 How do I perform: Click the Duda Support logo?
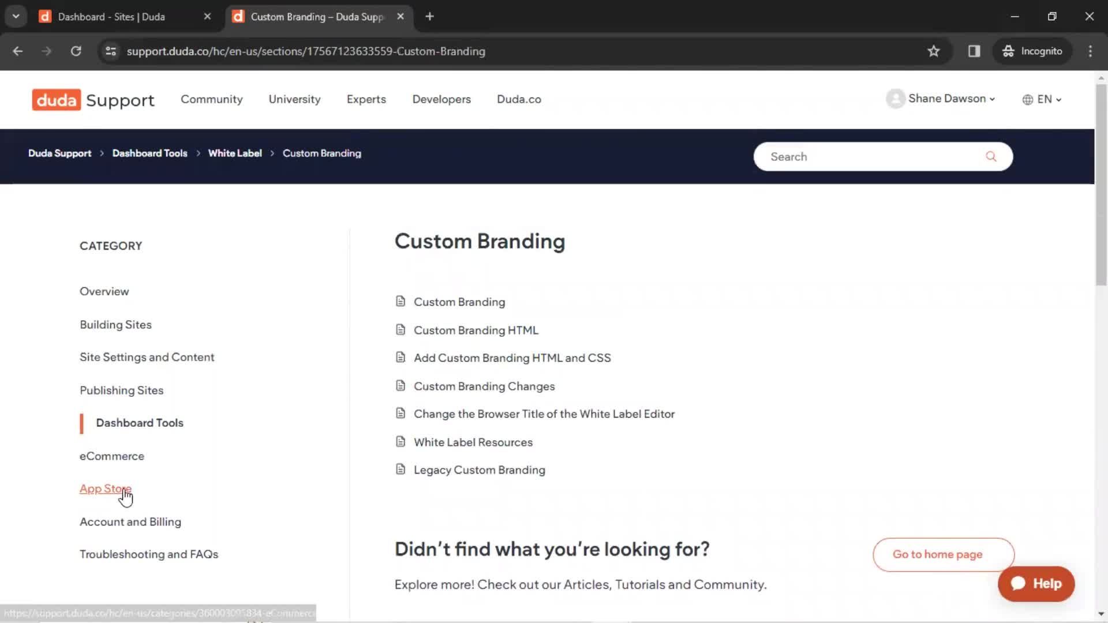tap(93, 100)
